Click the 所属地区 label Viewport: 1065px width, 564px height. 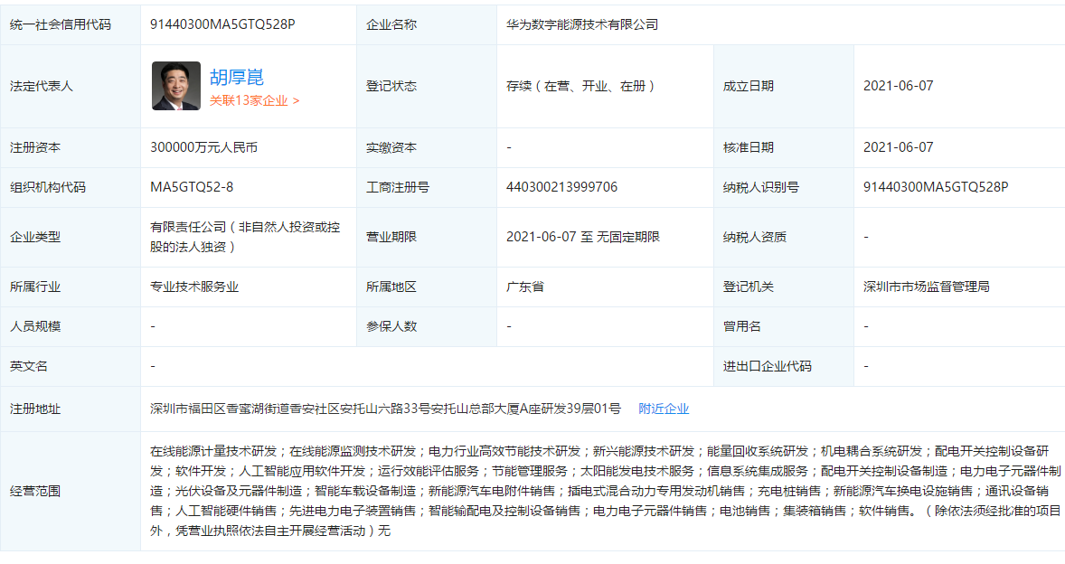[x=391, y=287]
